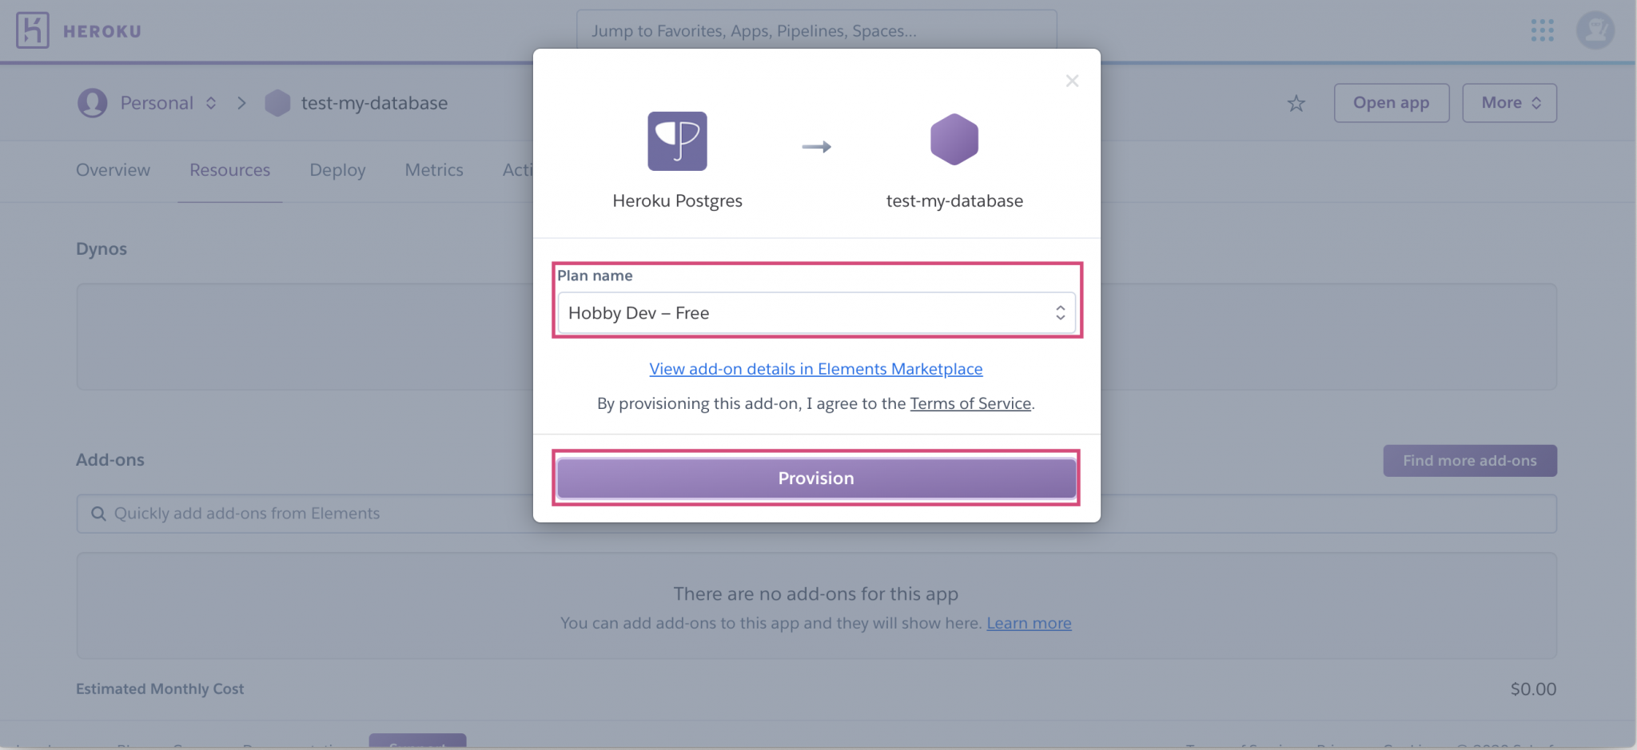The height and width of the screenshot is (750, 1637).
Task: Switch to the Overview tab
Action: point(113,169)
